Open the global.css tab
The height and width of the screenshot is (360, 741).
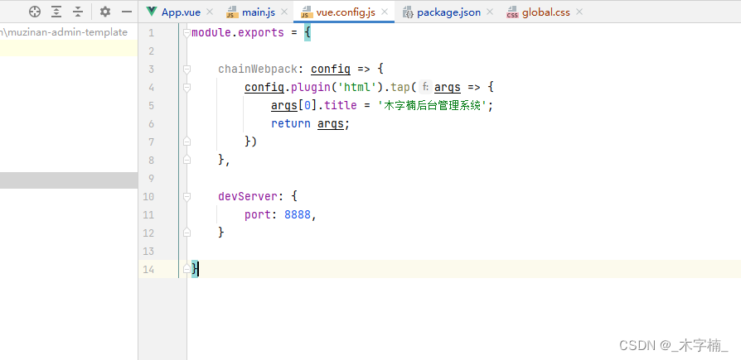pyautogui.click(x=546, y=12)
